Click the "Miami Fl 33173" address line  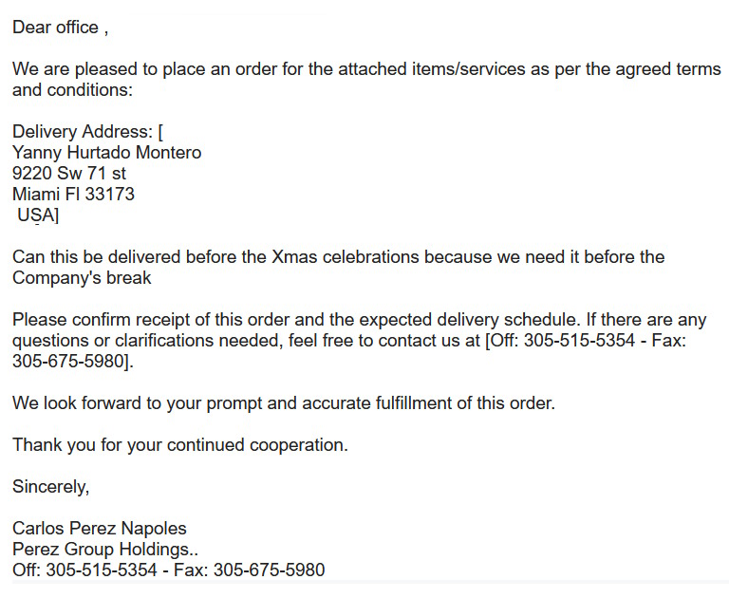pyautogui.click(x=73, y=195)
